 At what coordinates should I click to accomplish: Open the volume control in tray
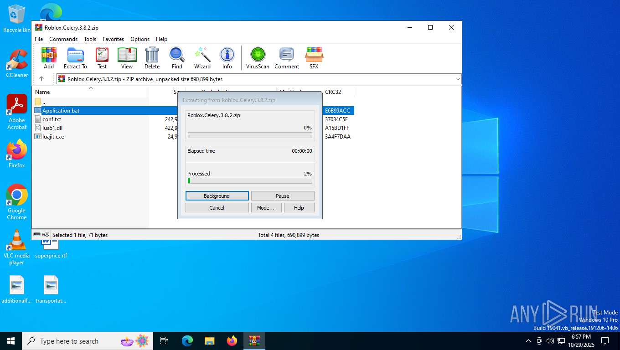(x=550, y=341)
